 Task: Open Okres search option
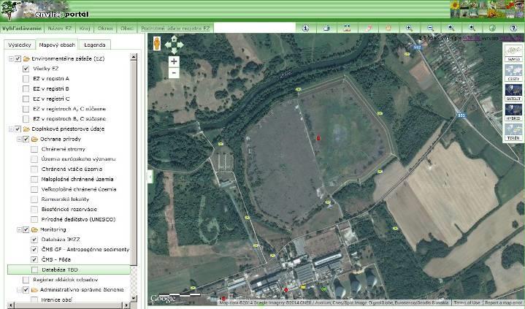coord(105,28)
